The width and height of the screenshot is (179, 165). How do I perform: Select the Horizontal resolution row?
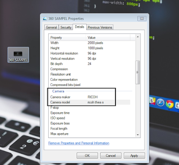pos(89,54)
